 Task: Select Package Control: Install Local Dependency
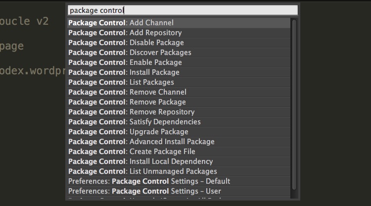(179, 161)
